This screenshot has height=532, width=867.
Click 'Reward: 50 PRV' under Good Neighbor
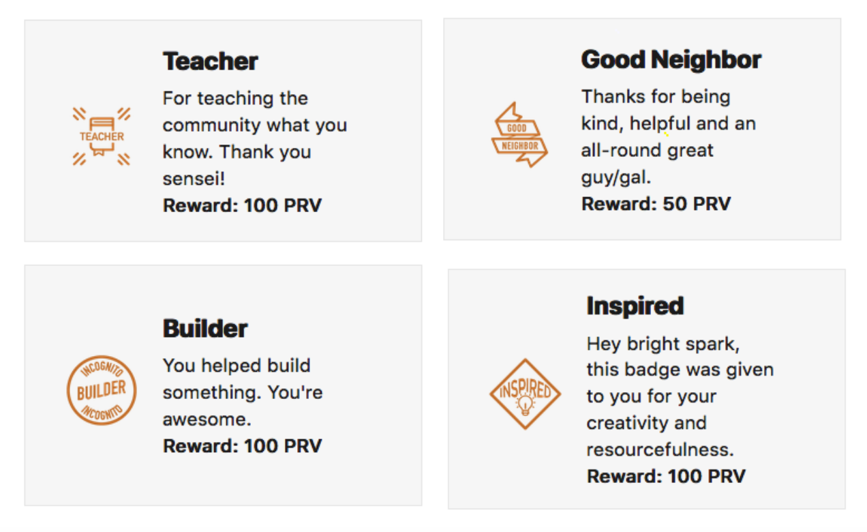click(656, 204)
